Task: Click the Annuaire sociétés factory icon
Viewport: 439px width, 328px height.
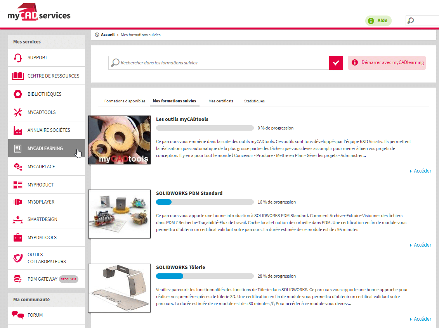Action: click(x=17, y=130)
